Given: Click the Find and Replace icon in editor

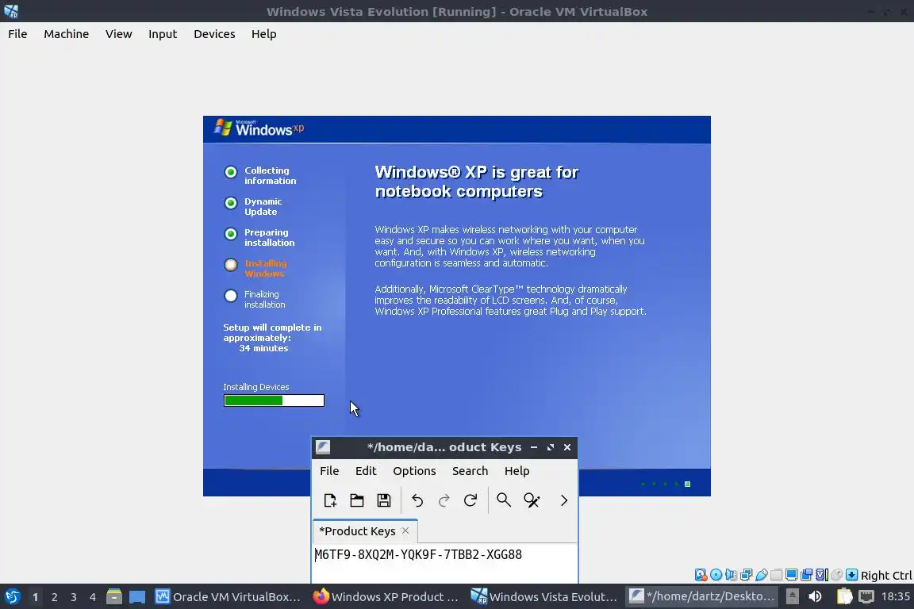Looking at the screenshot, I should pyautogui.click(x=532, y=500).
